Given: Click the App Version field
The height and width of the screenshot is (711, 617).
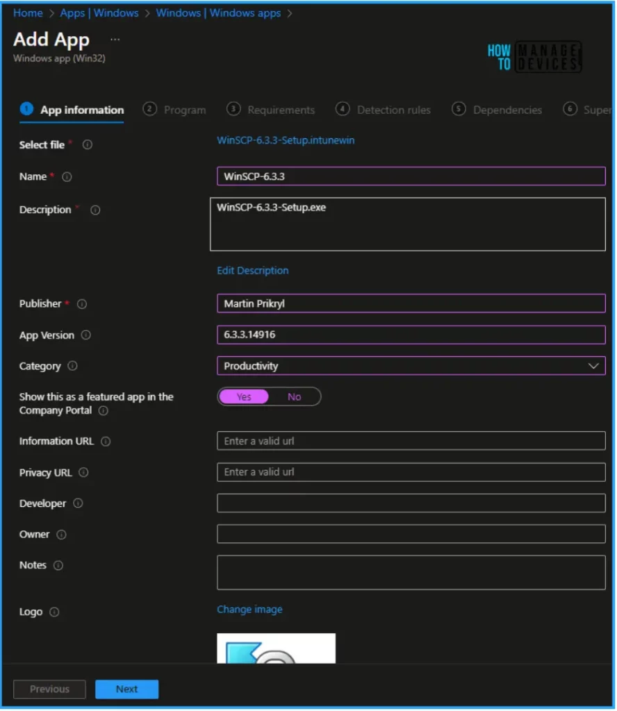Looking at the screenshot, I should coord(411,335).
